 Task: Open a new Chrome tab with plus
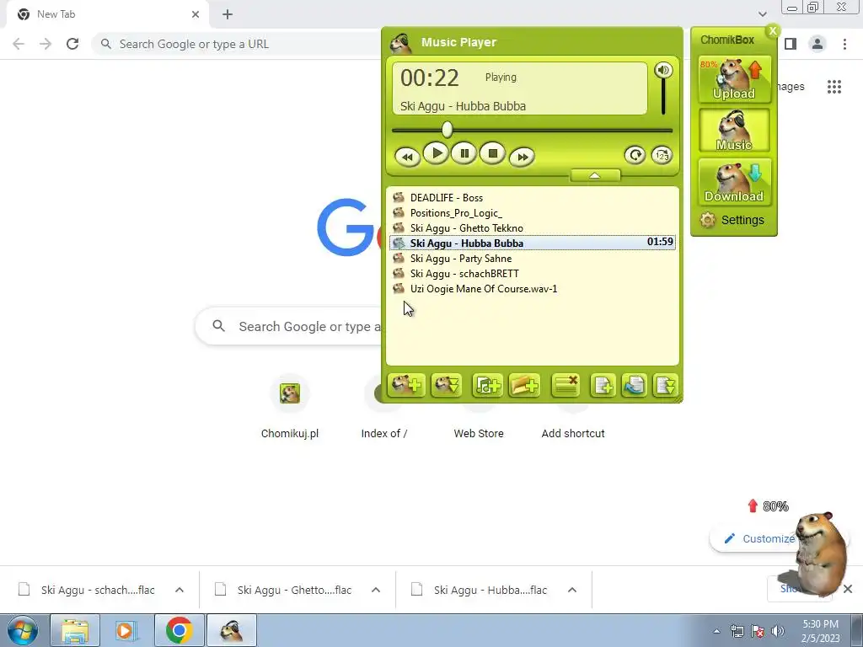228,14
